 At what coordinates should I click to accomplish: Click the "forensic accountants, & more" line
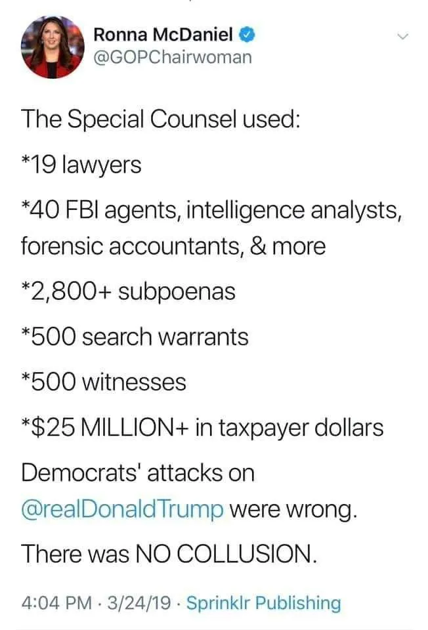173,246
